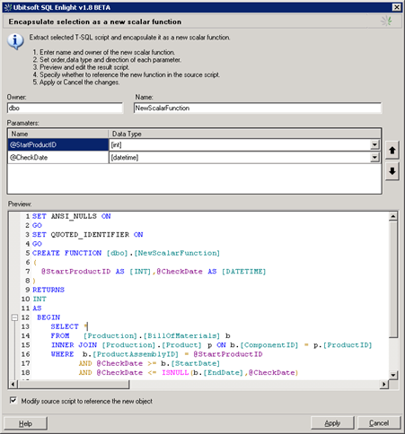Click SELECT statement on line 13
This screenshot has height=434, width=405.
69,326
